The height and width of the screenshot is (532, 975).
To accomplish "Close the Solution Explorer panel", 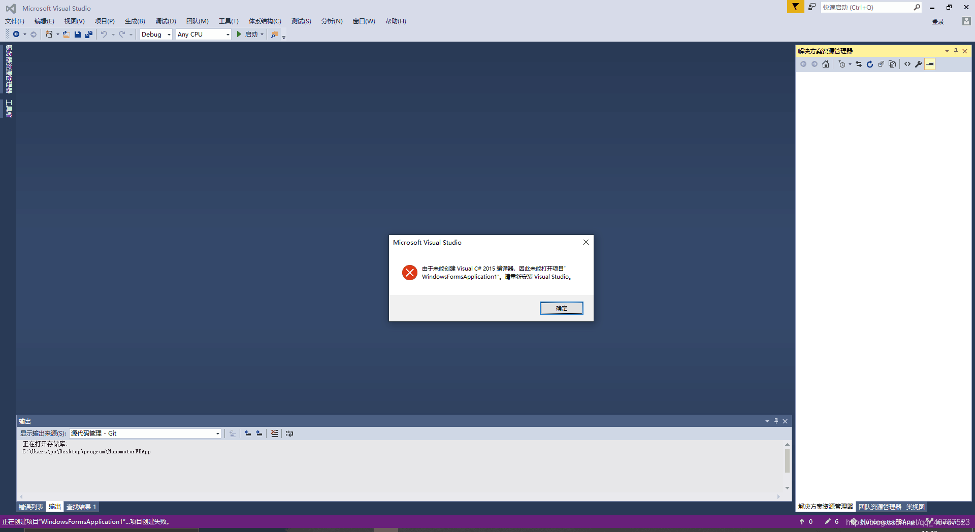I will tap(965, 51).
